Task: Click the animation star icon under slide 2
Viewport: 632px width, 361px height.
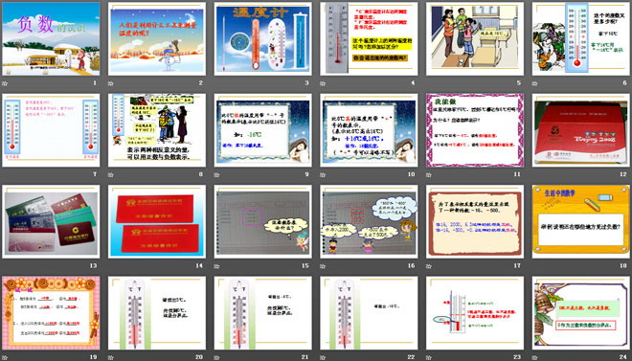Action: (x=111, y=84)
